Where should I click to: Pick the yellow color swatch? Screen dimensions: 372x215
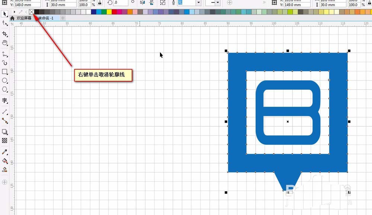pyautogui.click(x=109, y=12)
